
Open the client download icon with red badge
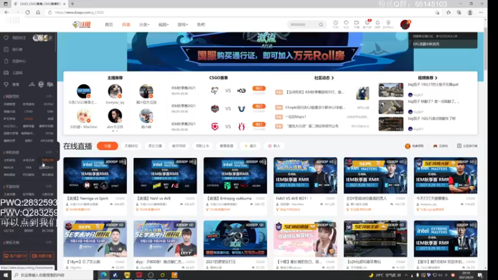coord(367,23)
